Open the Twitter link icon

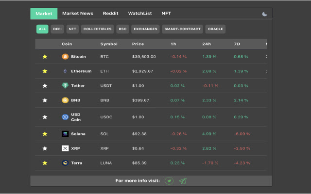[169, 181]
